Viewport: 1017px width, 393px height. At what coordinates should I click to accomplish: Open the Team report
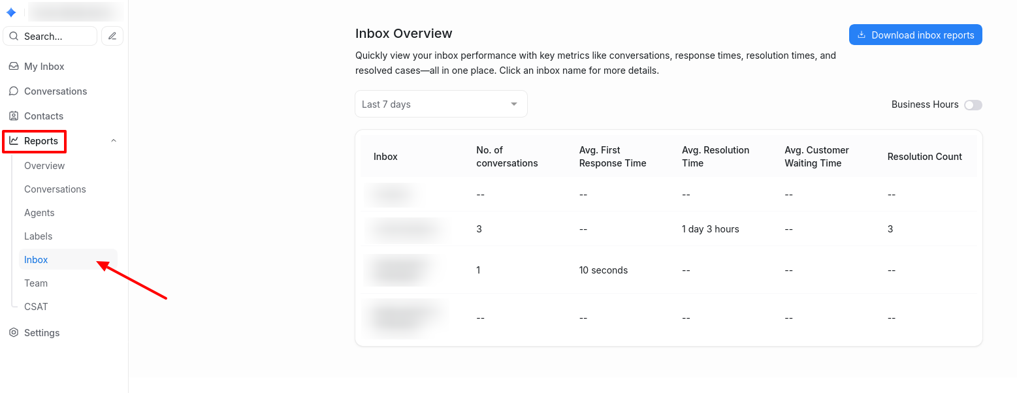36,283
